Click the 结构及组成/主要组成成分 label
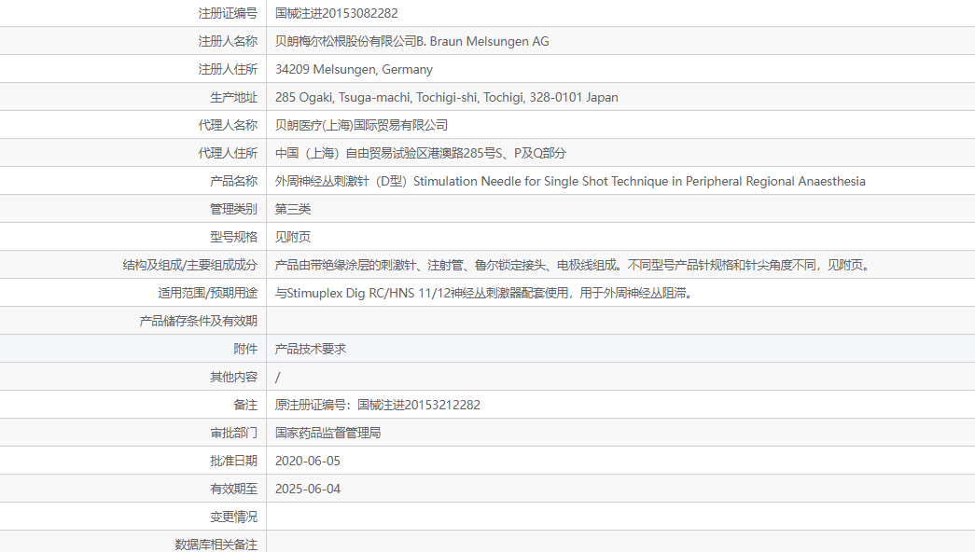975x552 pixels. [190, 265]
